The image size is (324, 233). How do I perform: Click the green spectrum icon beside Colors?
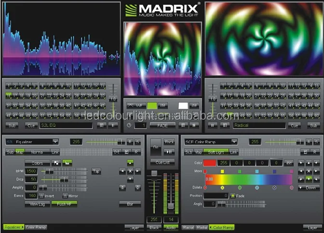point(67,163)
